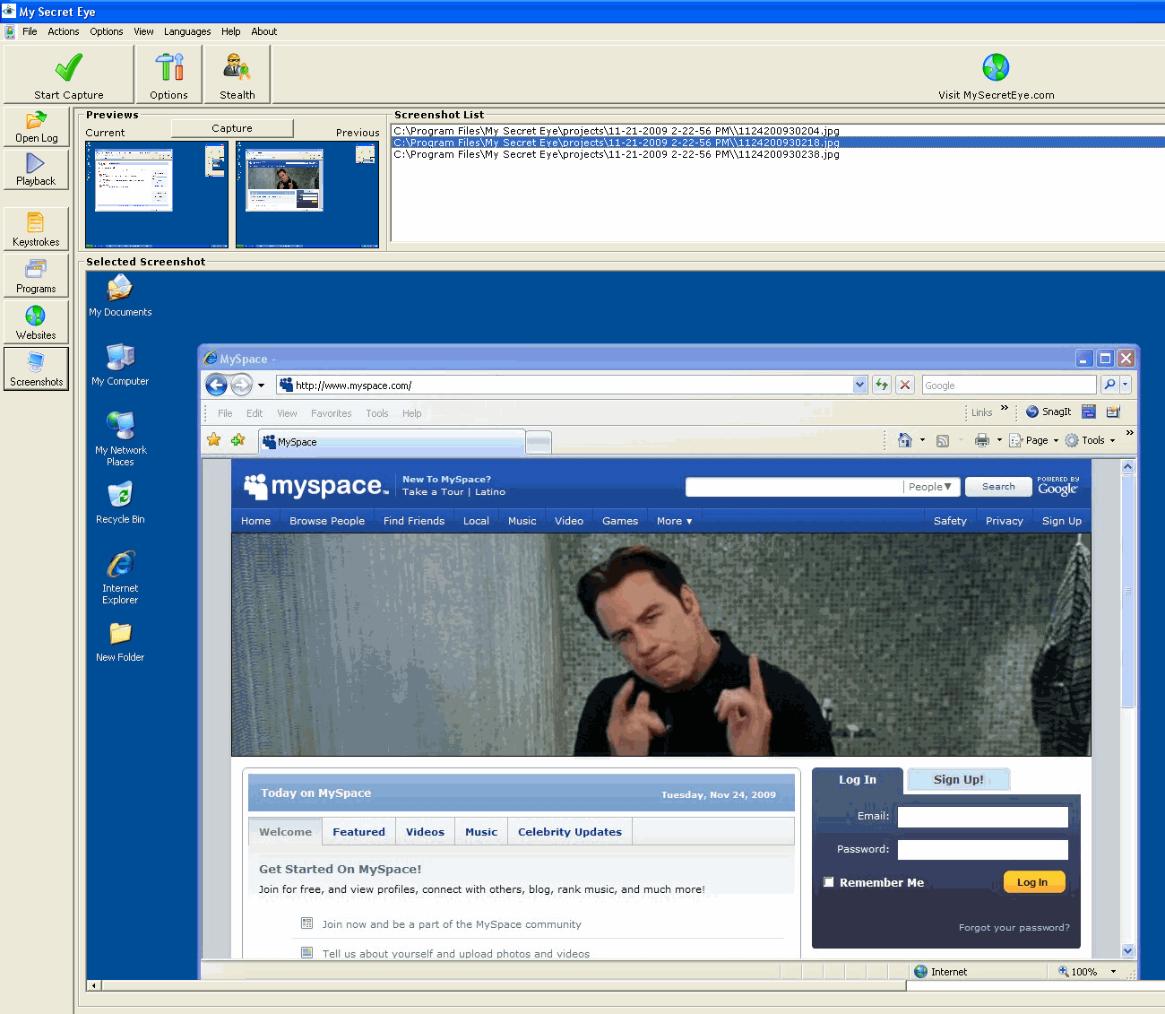This screenshot has height=1014, width=1165.
Task: Click the Sign Up! tab button
Action: pos(959,780)
